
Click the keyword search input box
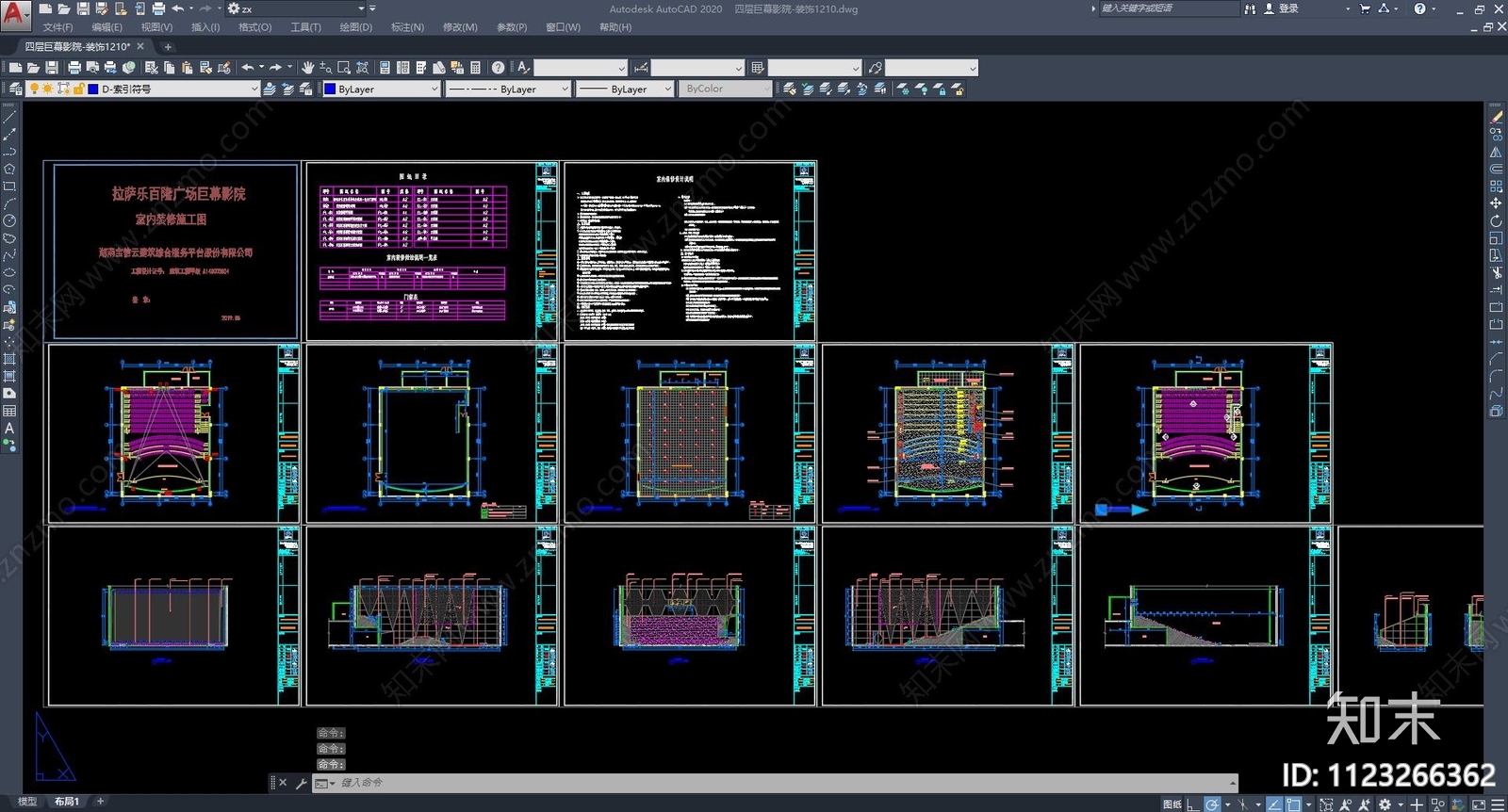point(1169,8)
